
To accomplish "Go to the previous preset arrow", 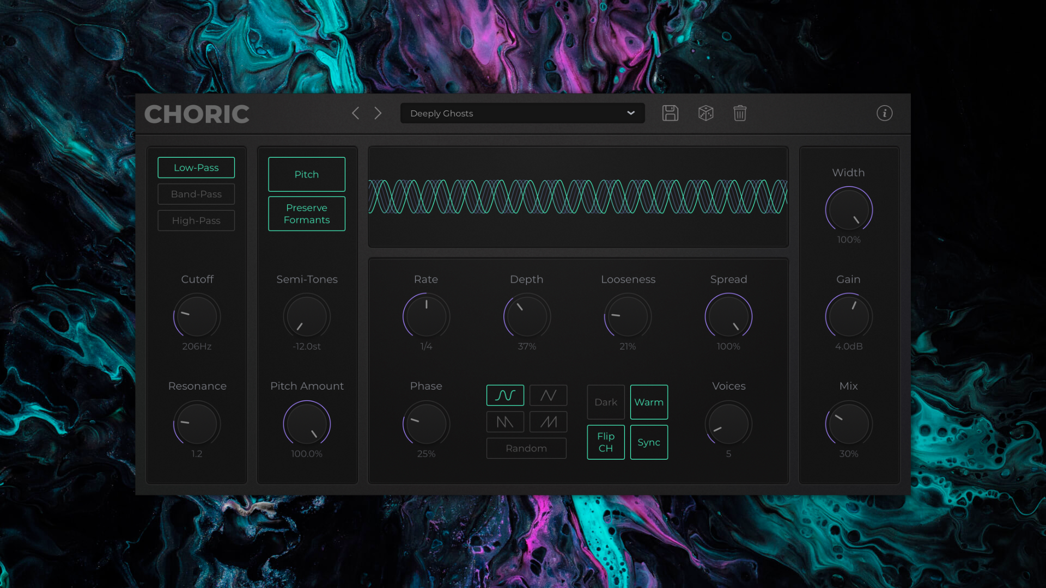I will click(356, 113).
